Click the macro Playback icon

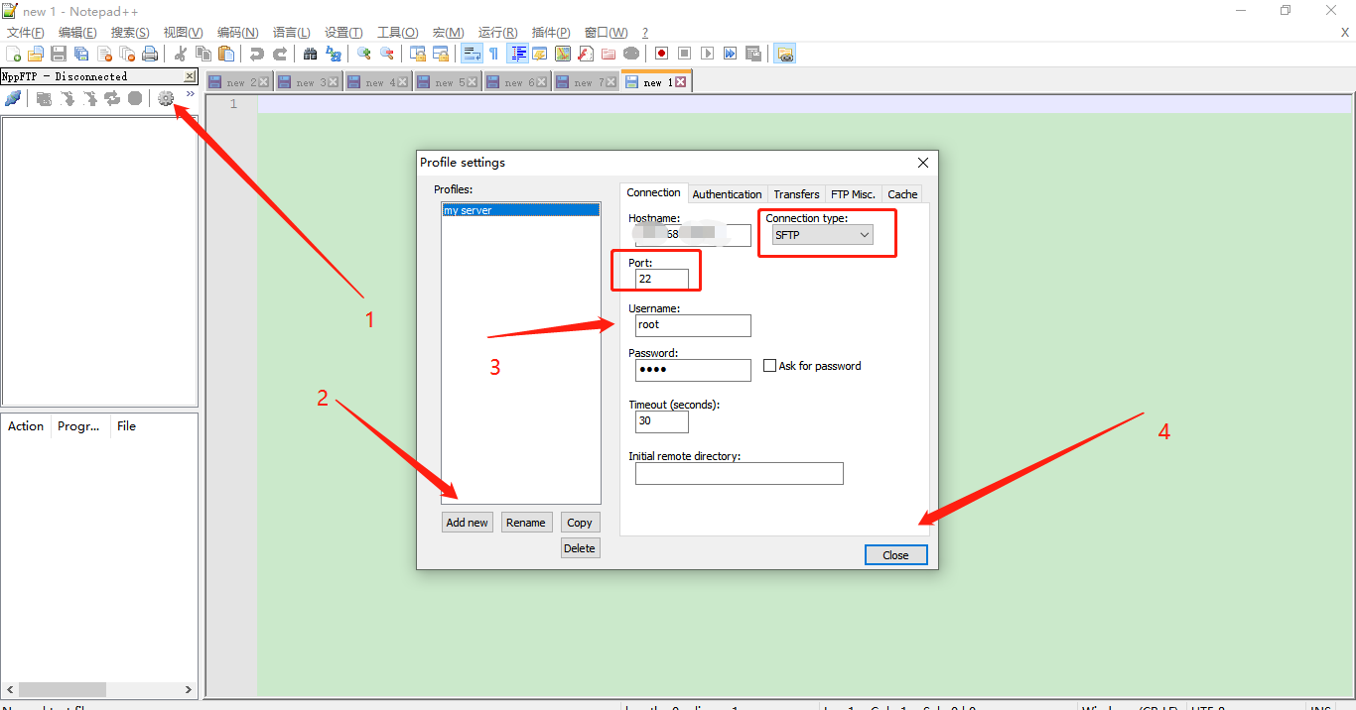707,54
